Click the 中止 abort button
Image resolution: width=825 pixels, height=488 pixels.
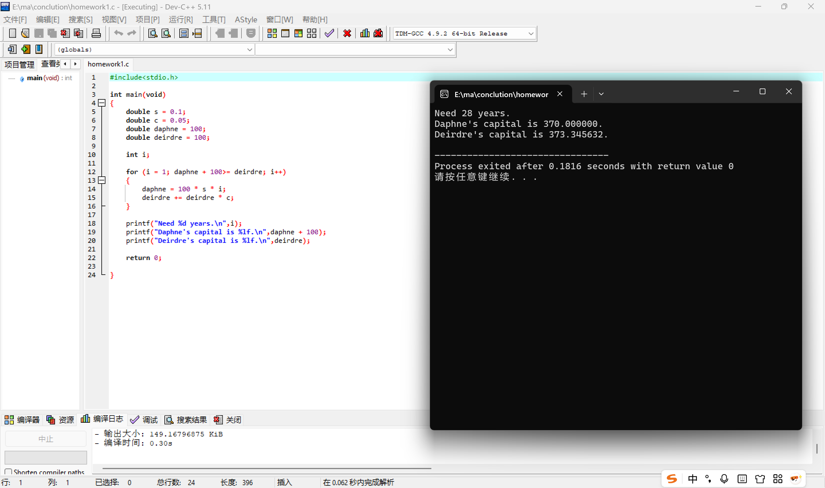pos(46,439)
